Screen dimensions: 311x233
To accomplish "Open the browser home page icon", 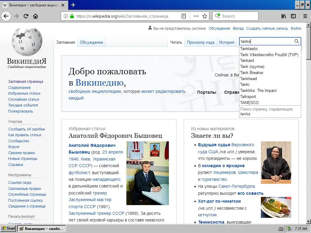I will pos(36,16).
